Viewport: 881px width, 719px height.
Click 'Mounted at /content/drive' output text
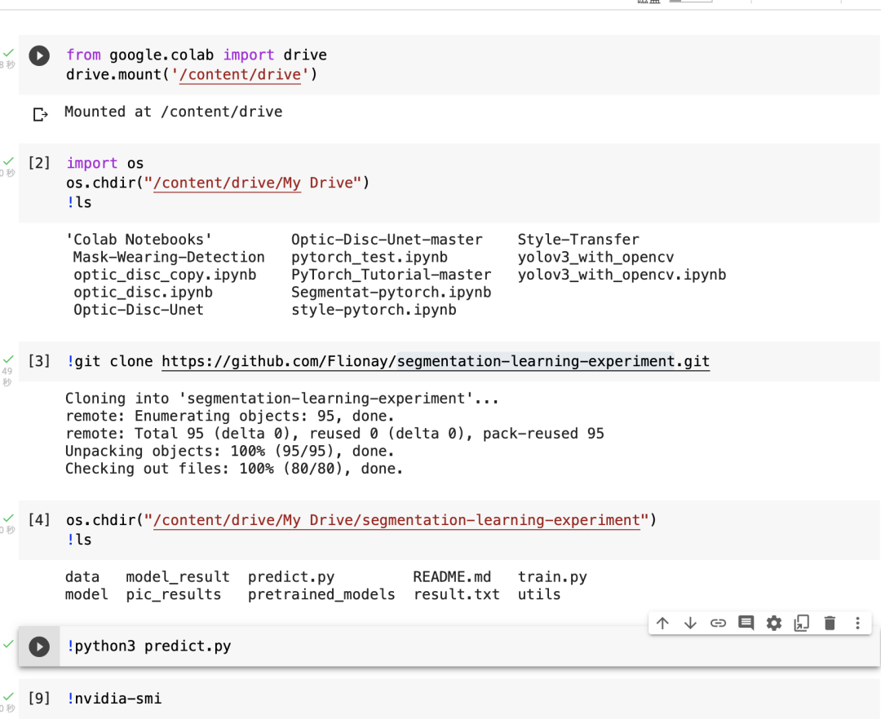pos(173,112)
